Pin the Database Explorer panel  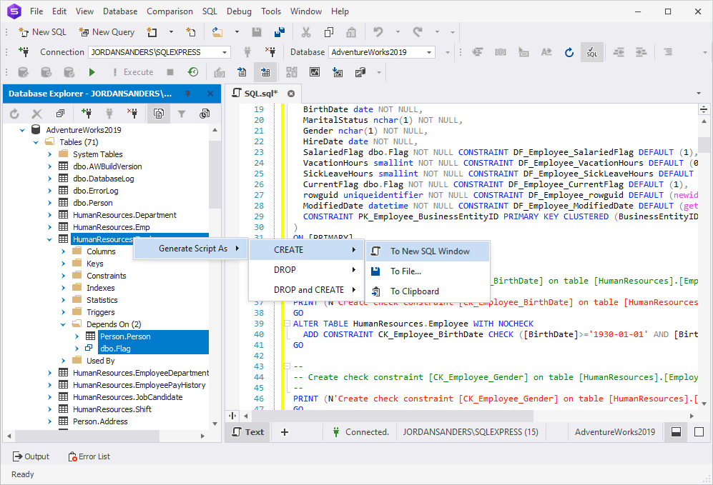pos(188,94)
